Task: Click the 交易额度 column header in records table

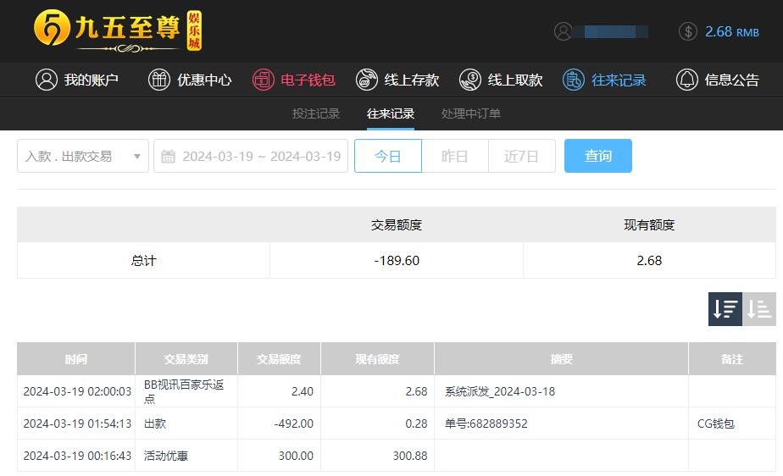Action: pos(279,359)
